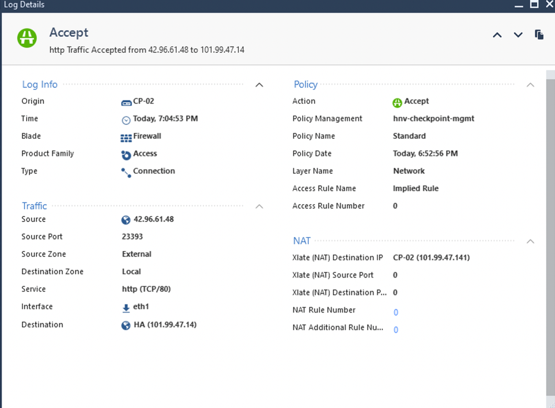Click the Accept title in header
The width and height of the screenshot is (555, 408).
[69, 33]
